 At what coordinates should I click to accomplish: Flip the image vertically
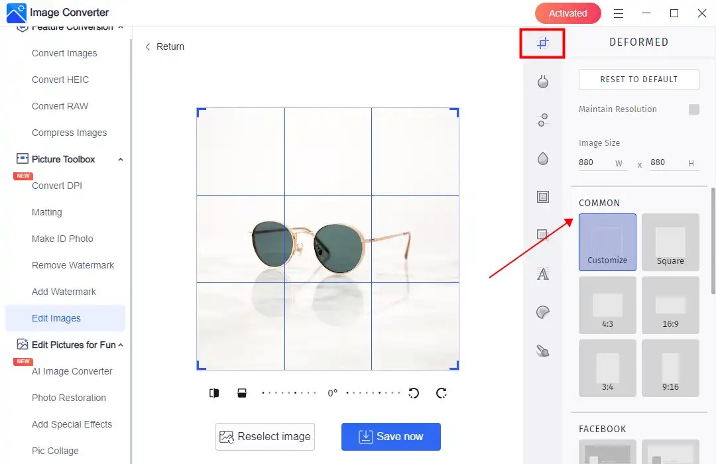(242, 392)
